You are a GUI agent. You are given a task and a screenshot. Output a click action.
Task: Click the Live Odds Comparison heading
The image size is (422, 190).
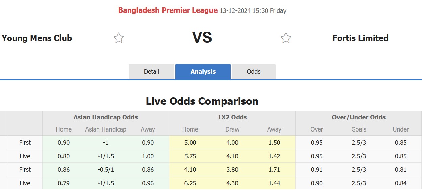202,101
